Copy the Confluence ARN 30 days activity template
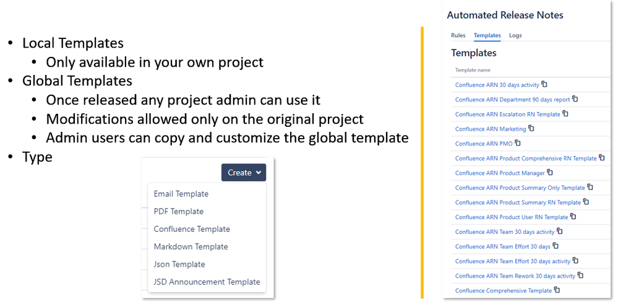The height and width of the screenshot is (302, 618). point(544,84)
